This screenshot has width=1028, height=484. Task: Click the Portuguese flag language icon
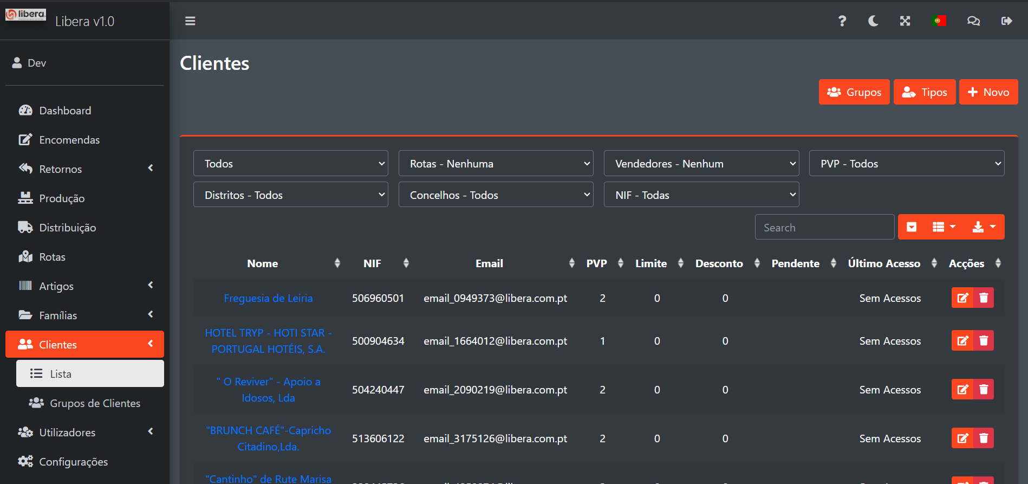point(939,21)
